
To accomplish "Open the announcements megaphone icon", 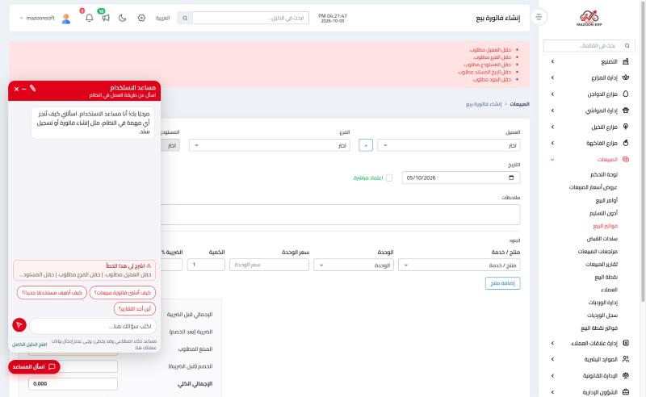I will click(x=106, y=18).
